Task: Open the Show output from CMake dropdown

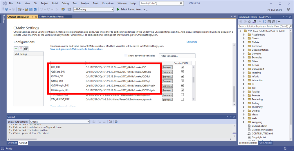Action: [x=88, y=121]
